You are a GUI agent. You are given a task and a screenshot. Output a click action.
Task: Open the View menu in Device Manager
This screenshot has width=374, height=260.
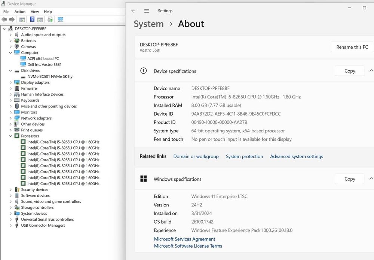click(34, 12)
